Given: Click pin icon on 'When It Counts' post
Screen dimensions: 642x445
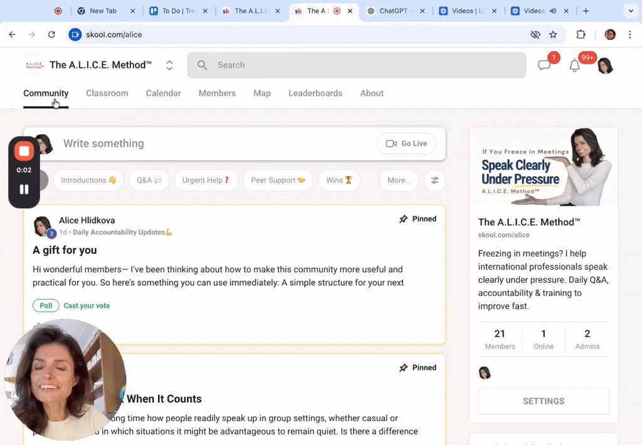Looking at the screenshot, I should tap(403, 368).
